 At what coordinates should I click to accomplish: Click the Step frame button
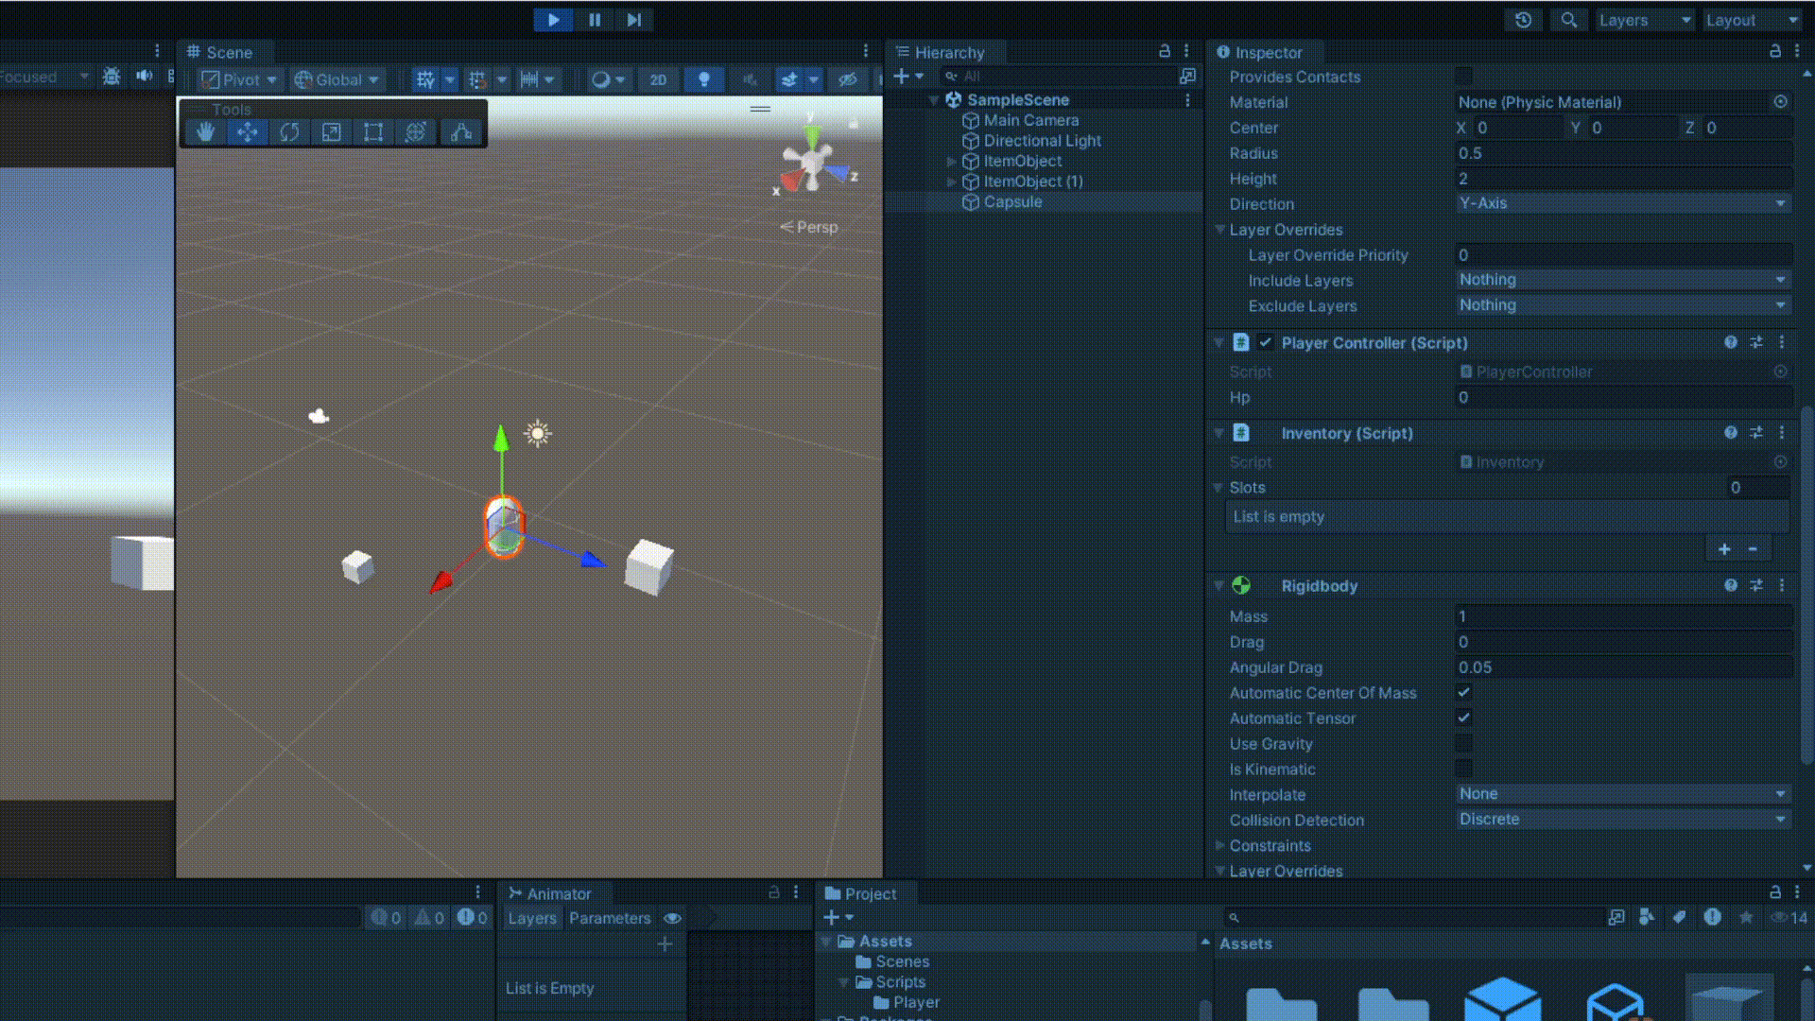pos(633,20)
